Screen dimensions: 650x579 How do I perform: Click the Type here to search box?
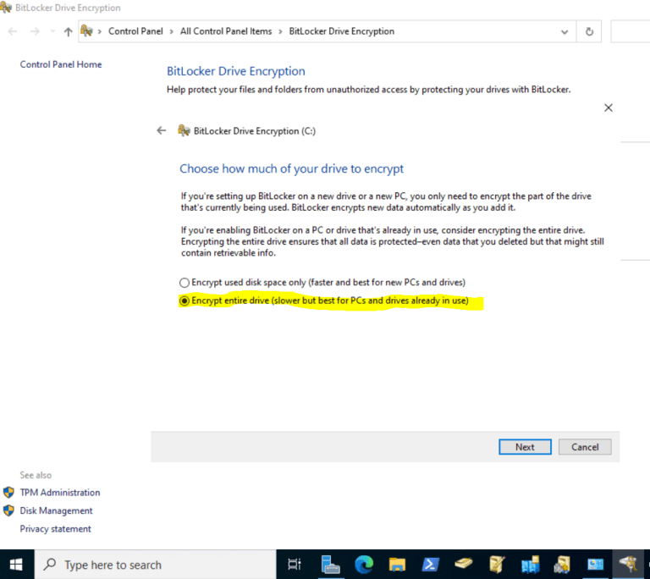click(x=156, y=565)
